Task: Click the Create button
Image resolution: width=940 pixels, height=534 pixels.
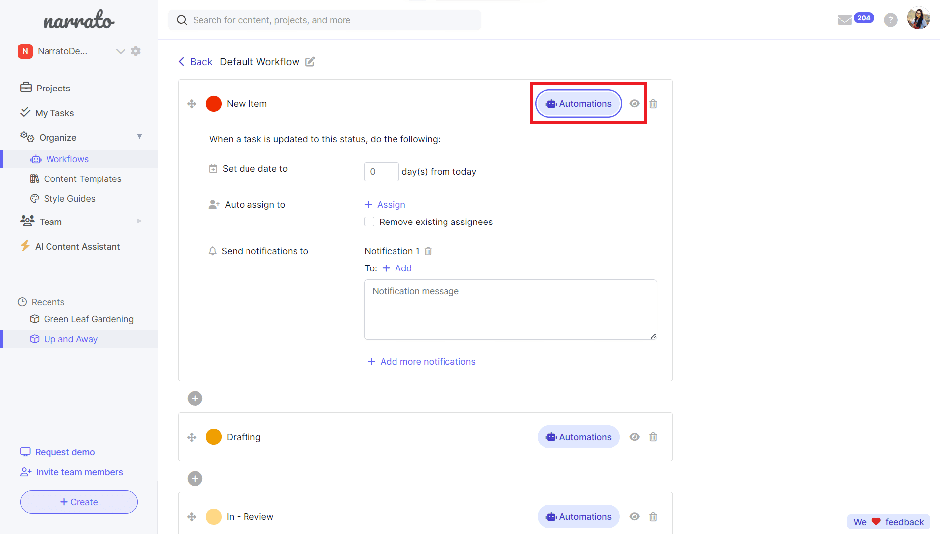Action: click(x=79, y=502)
